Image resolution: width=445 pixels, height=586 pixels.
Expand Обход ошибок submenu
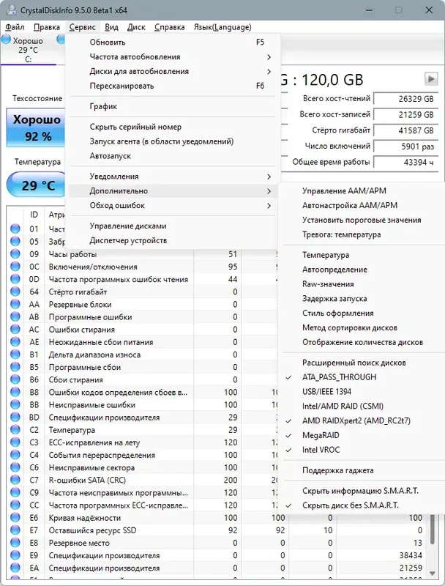[173, 206]
